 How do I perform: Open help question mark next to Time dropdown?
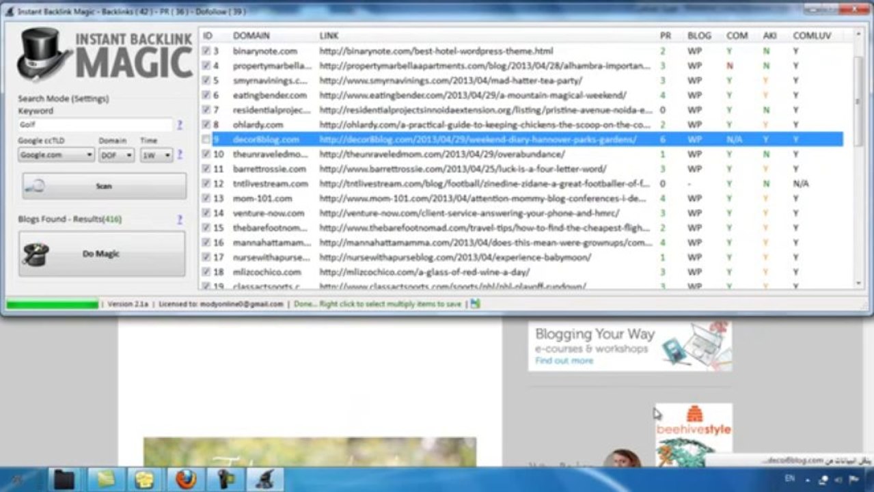click(180, 154)
